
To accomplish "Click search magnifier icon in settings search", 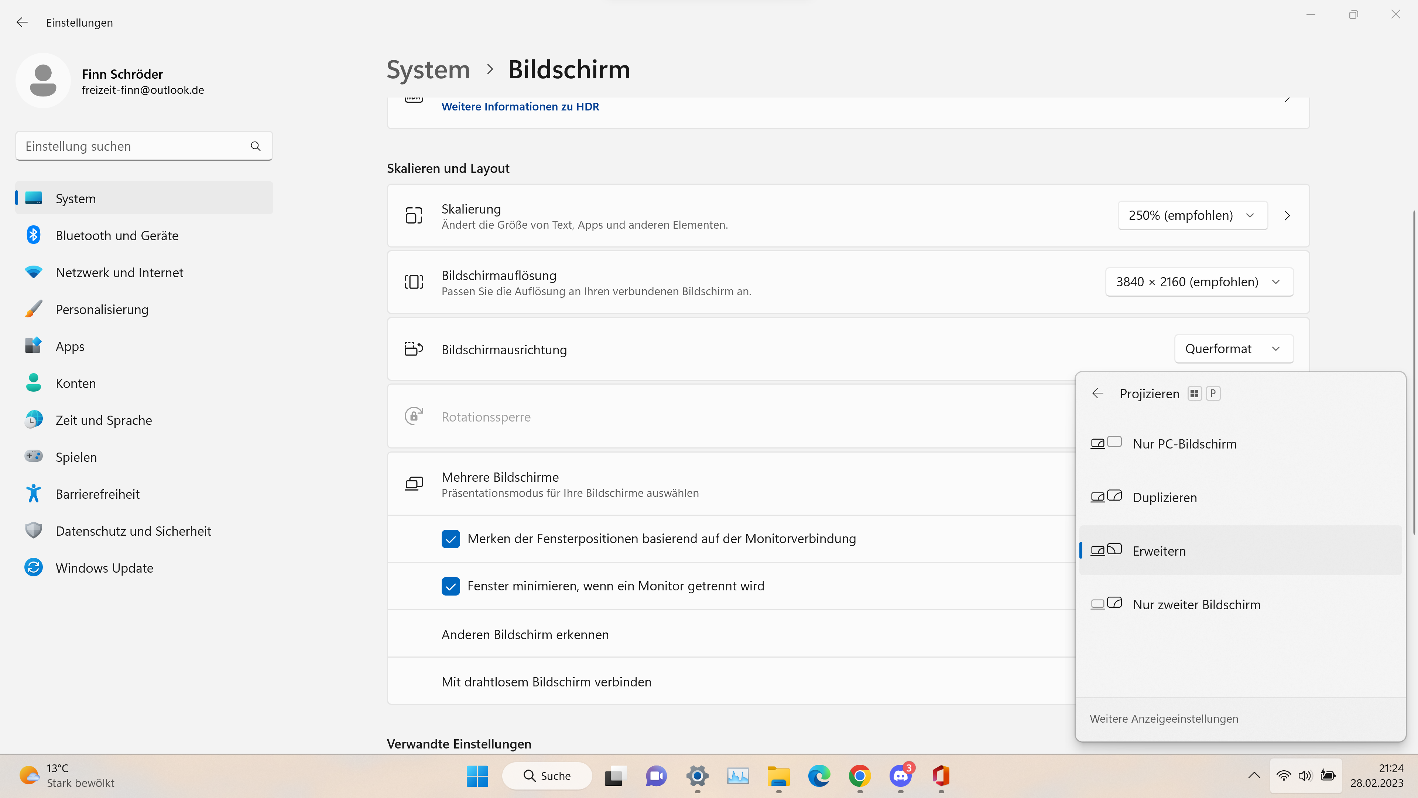I will (x=256, y=146).
